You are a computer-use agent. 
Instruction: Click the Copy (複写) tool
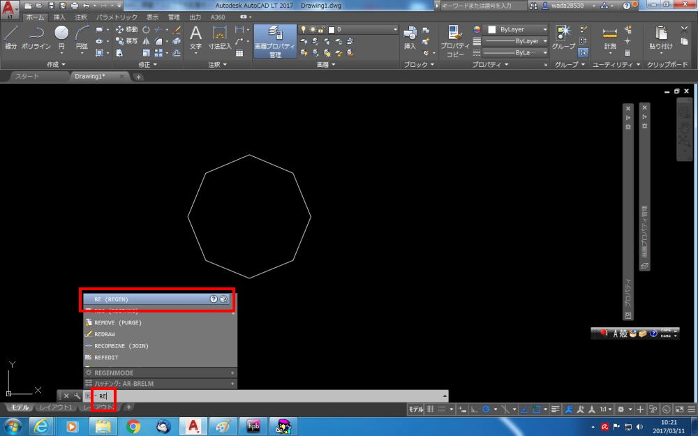[127, 41]
